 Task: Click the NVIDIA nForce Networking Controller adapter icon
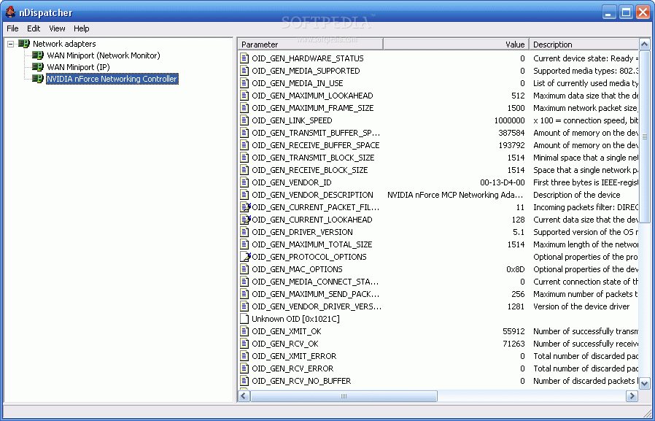click(x=38, y=79)
